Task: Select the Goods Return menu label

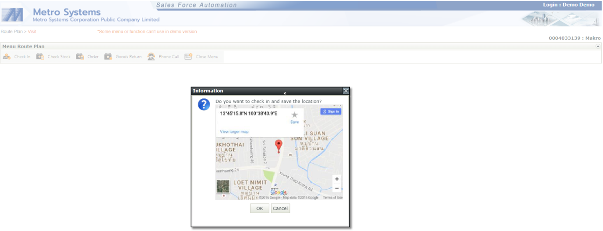Action: point(129,57)
